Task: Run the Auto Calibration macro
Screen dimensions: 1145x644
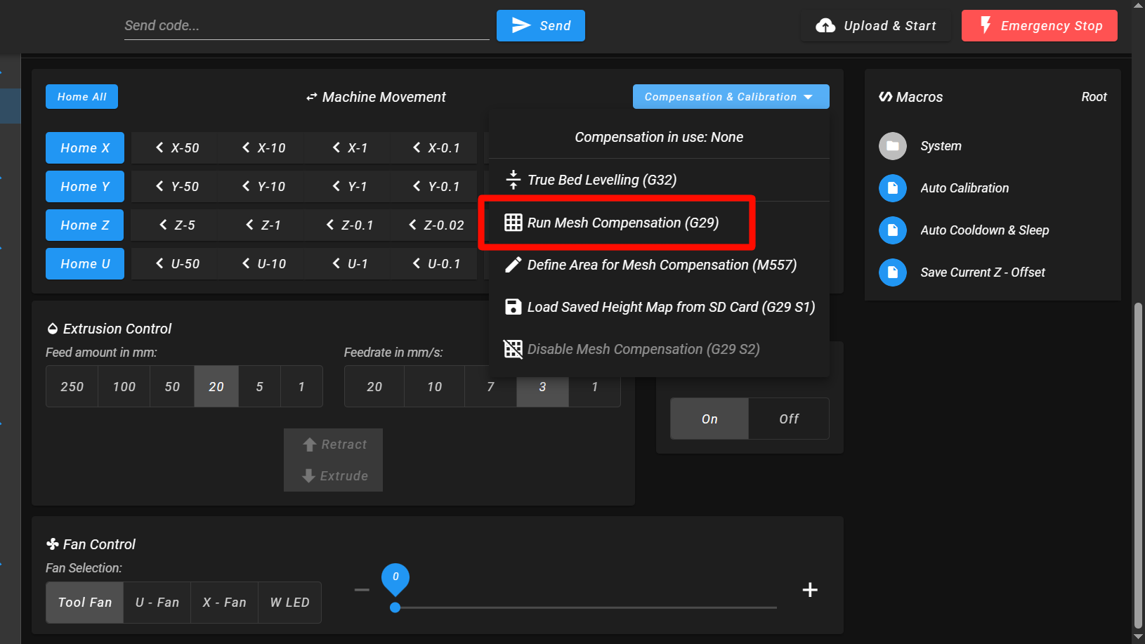Action: click(993, 188)
